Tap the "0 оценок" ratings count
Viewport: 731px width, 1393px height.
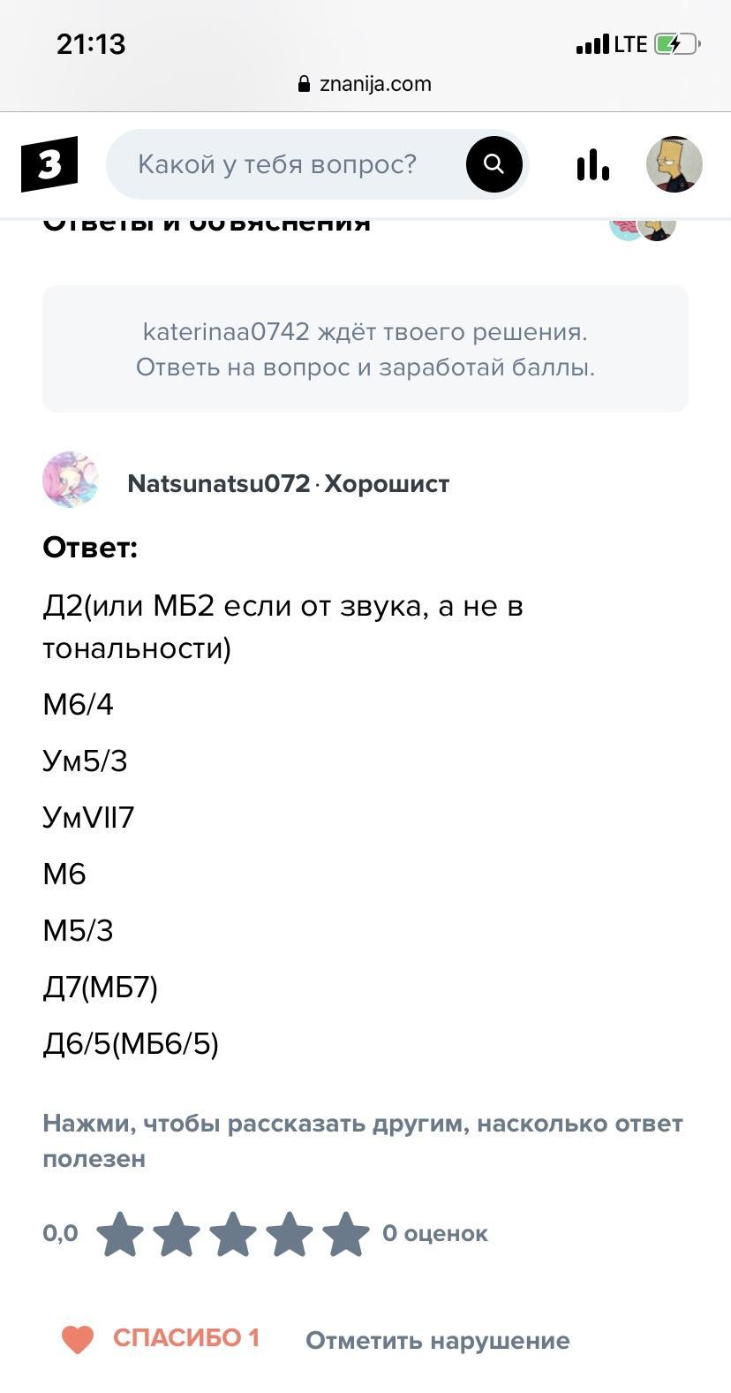pyautogui.click(x=435, y=1234)
